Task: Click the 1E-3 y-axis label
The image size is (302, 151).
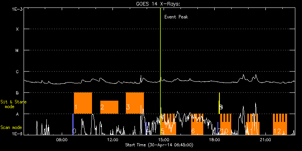Action: 17,9
